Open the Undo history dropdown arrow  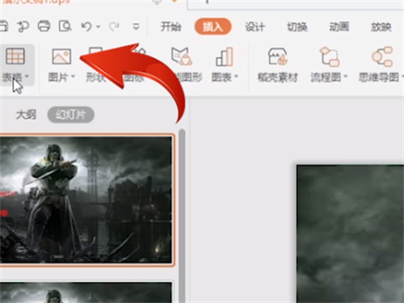pos(99,27)
